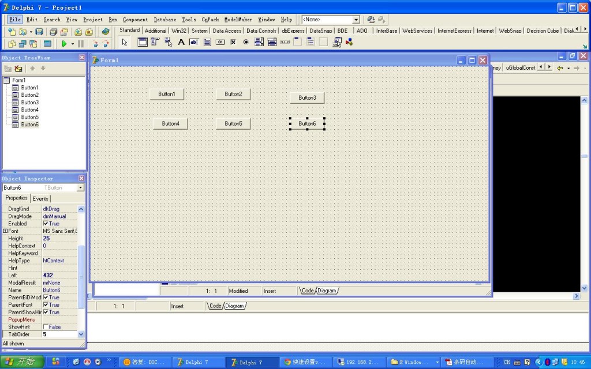Click the green Run program arrow

pos(64,43)
